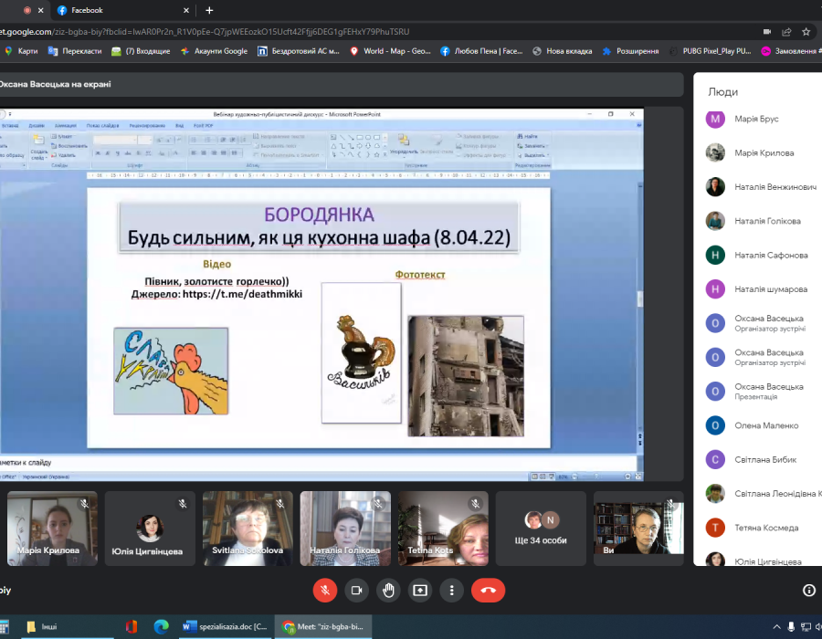
Task: Open the meeting details info icon
Action: pyautogui.click(x=808, y=591)
